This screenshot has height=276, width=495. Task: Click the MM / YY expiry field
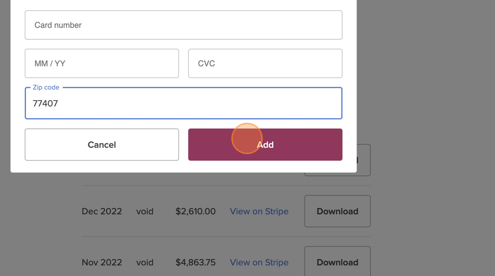point(102,63)
